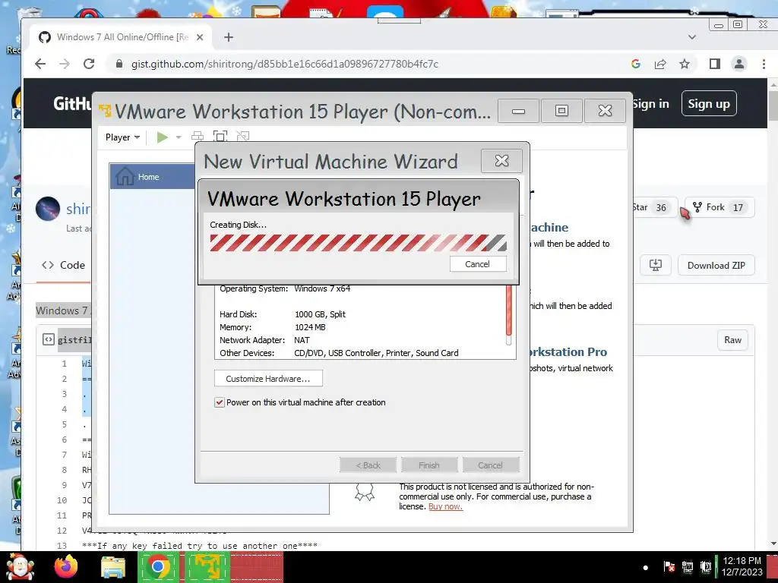Click the address bar URL
778x583 pixels.
click(284, 64)
